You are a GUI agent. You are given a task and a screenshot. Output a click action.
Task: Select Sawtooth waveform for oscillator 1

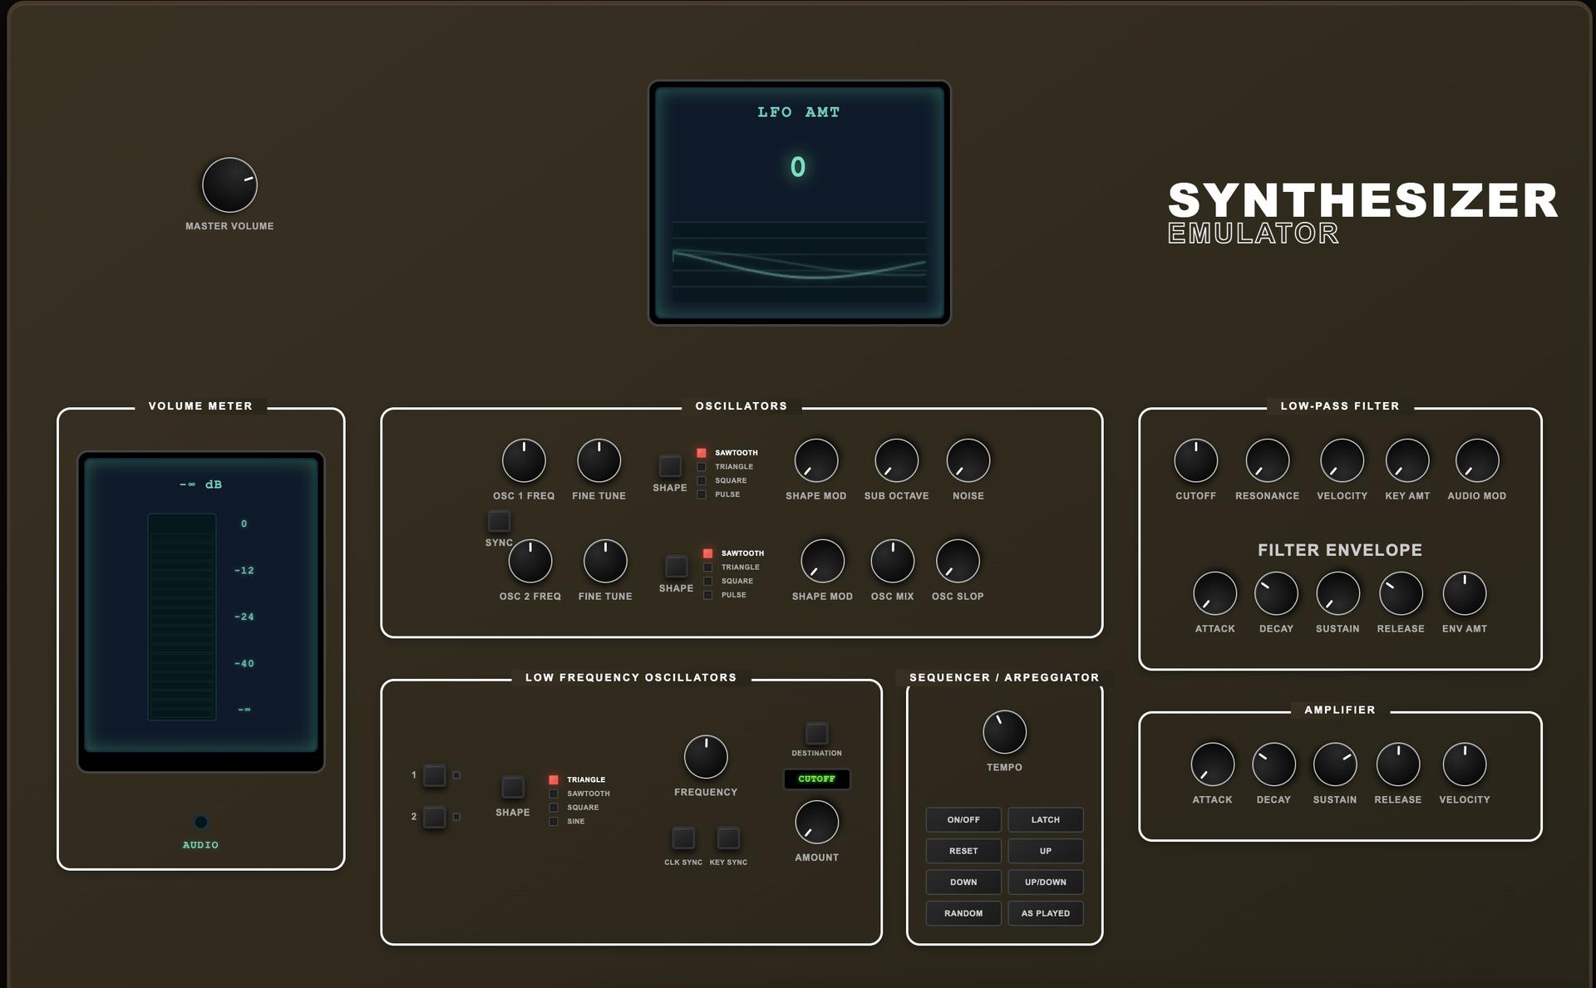click(728, 453)
